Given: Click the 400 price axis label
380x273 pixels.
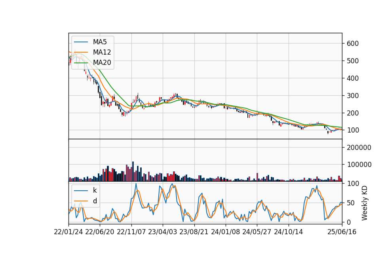Looking at the screenshot, I should 353,78.
